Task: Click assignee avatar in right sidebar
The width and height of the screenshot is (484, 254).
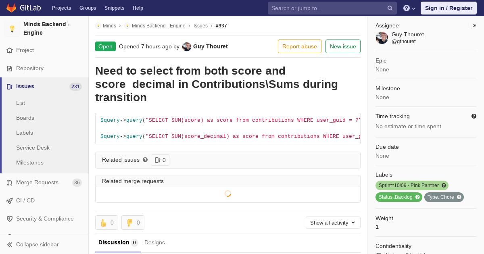Action: (x=382, y=38)
